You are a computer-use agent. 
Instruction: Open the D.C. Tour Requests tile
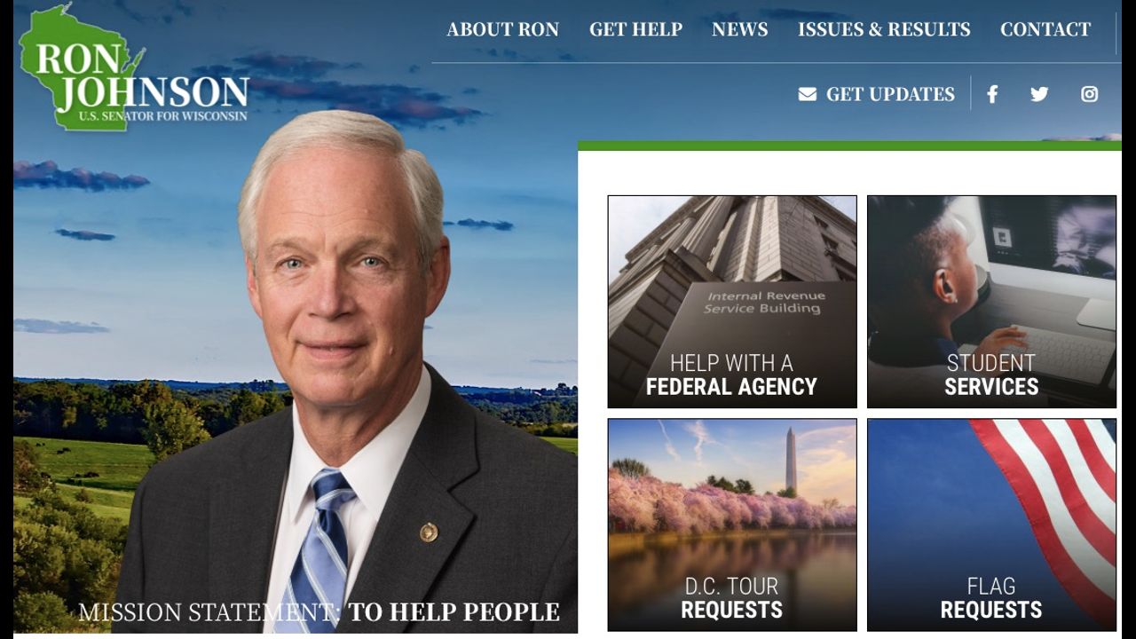pos(732,525)
